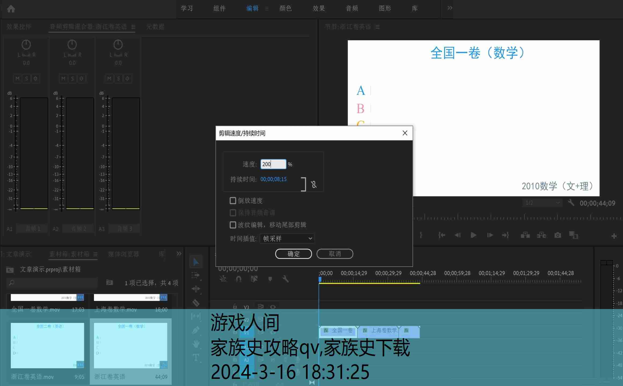Switch to 效果 workspace
623x386 pixels.
tap(319, 8)
